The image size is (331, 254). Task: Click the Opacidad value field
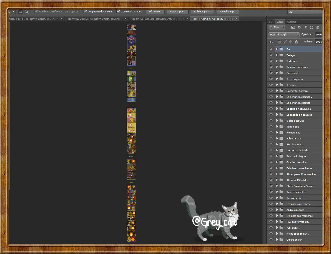point(319,35)
